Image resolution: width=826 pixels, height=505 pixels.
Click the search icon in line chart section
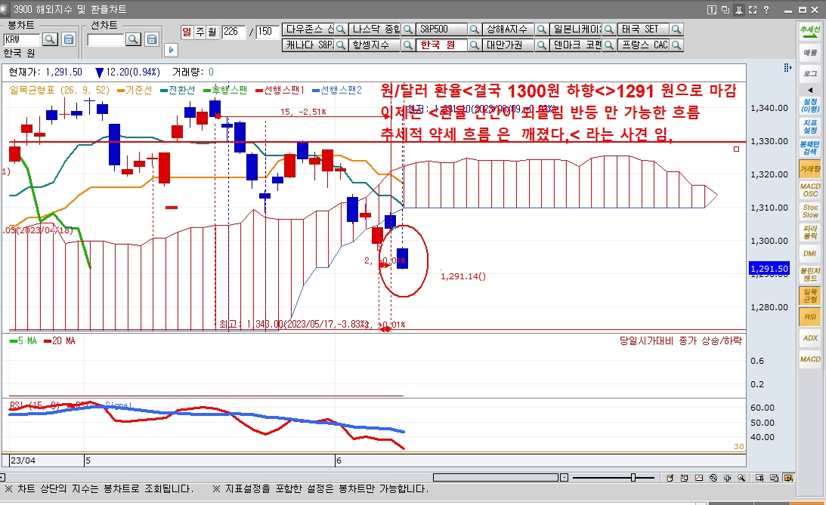pyautogui.click(x=133, y=39)
